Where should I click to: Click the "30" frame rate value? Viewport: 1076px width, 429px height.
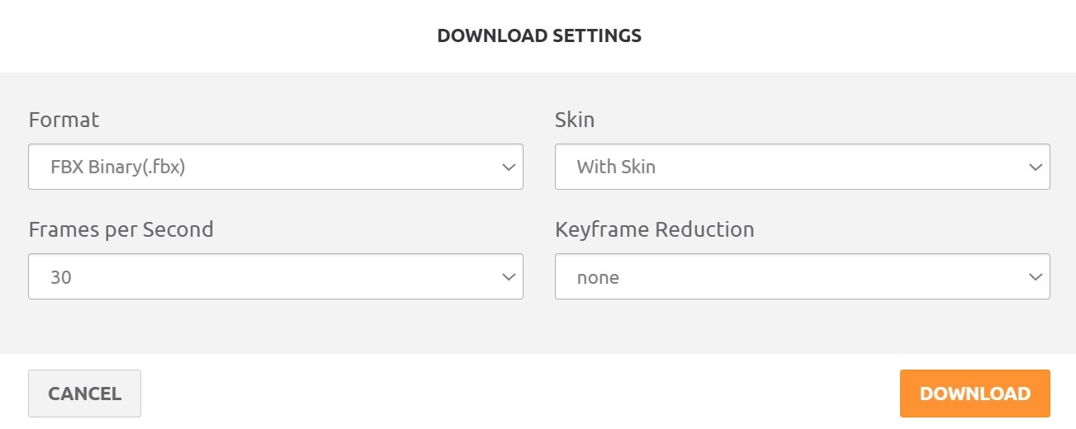[61, 277]
